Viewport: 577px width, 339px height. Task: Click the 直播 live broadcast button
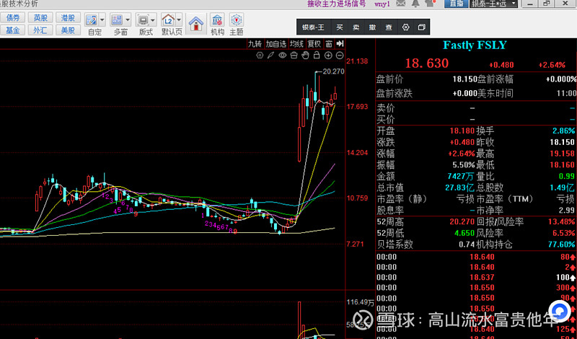[x=456, y=4]
